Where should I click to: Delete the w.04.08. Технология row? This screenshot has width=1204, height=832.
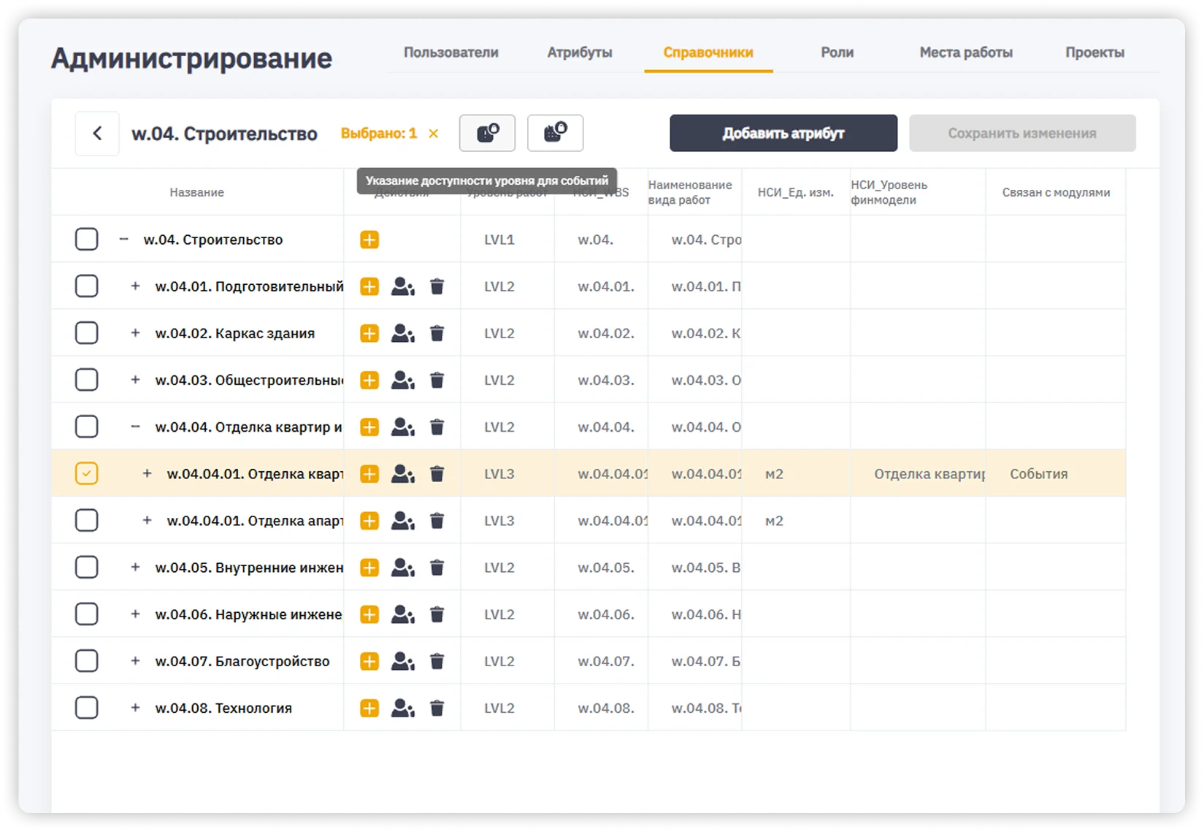(x=437, y=709)
